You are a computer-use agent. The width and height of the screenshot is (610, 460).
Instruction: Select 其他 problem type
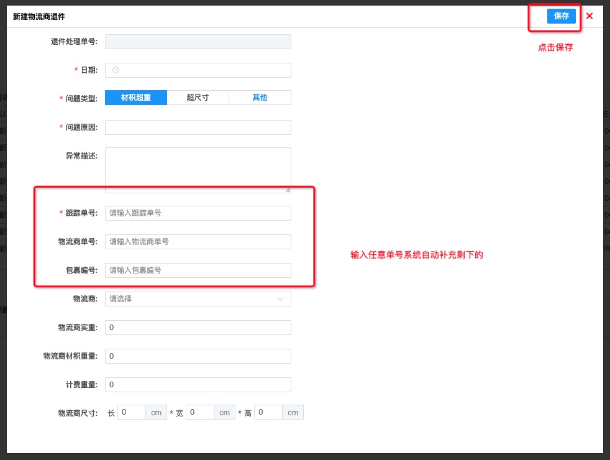click(260, 98)
